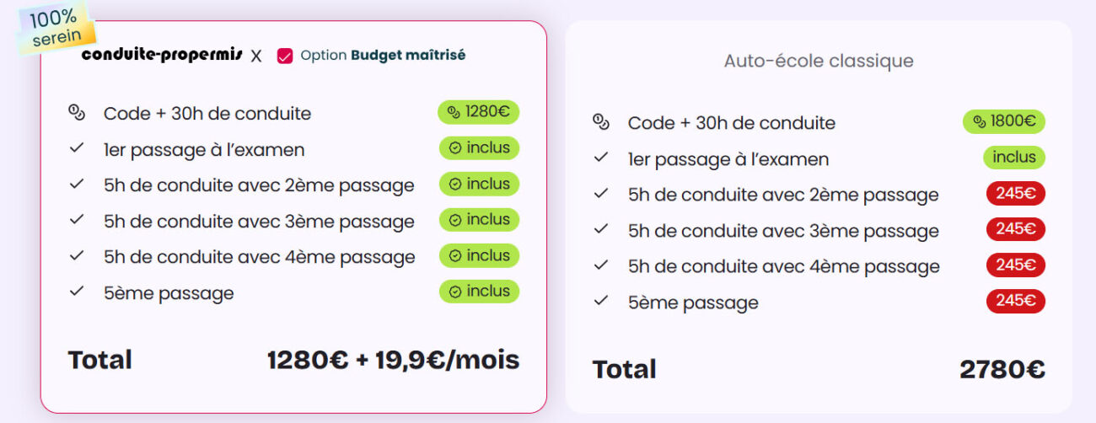The image size is (1096, 423).
Task: Click the 1280€ + 19,9€/mois total
Action: point(393,360)
